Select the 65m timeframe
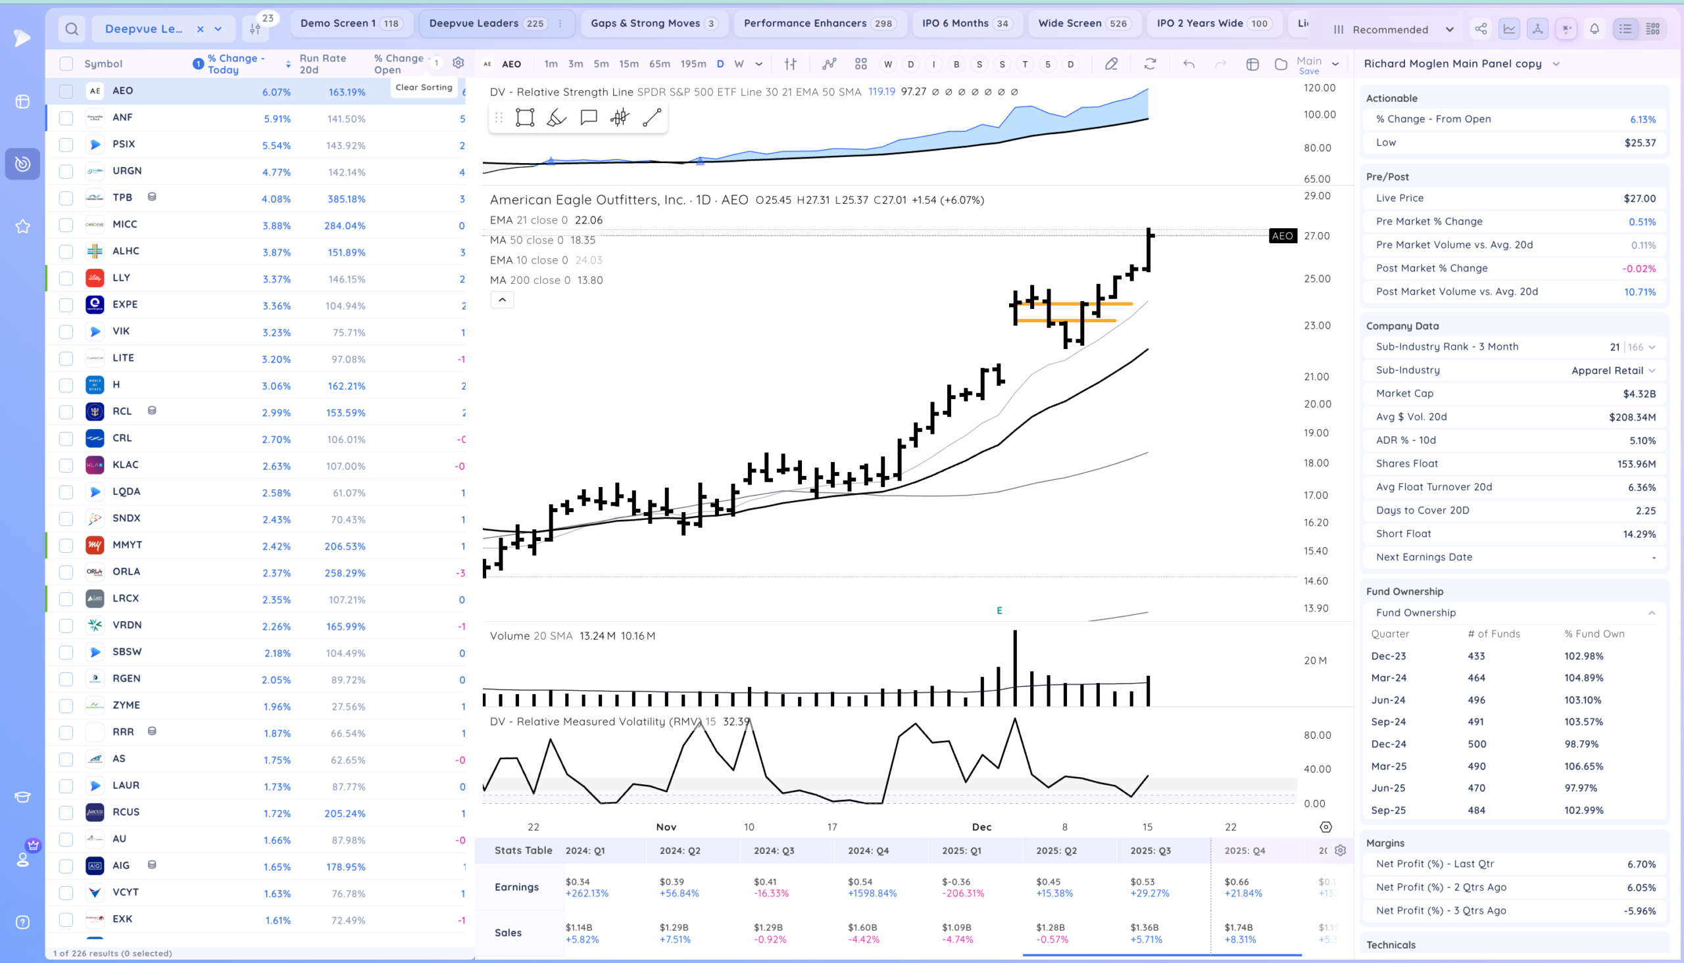Viewport: 1684px width, 963px height. pyautogui.click(x=659, y=64)
